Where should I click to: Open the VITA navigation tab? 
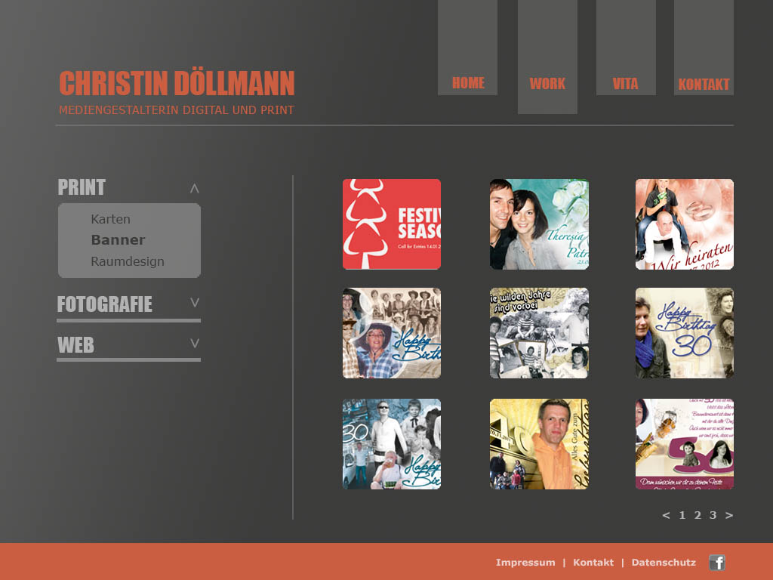[625, 84]
